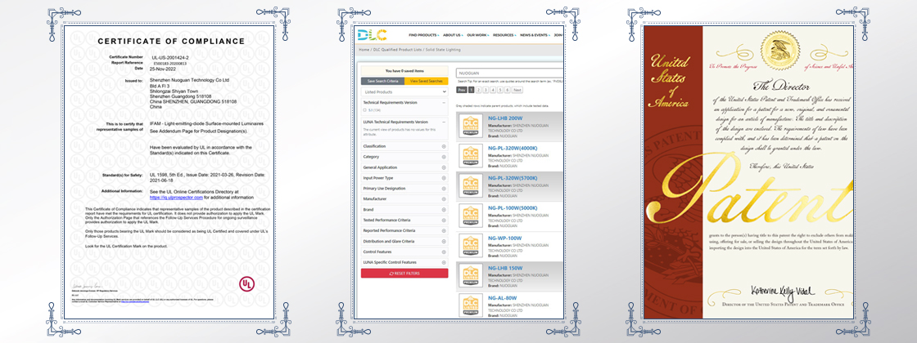
Task: Expand the Reported Performance Criteria filter
Action: 444,230
